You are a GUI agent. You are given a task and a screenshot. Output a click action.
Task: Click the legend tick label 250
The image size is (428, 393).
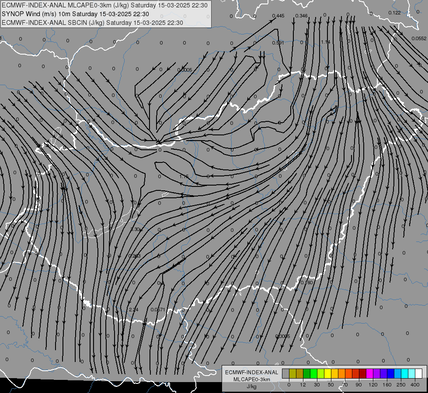401,385
